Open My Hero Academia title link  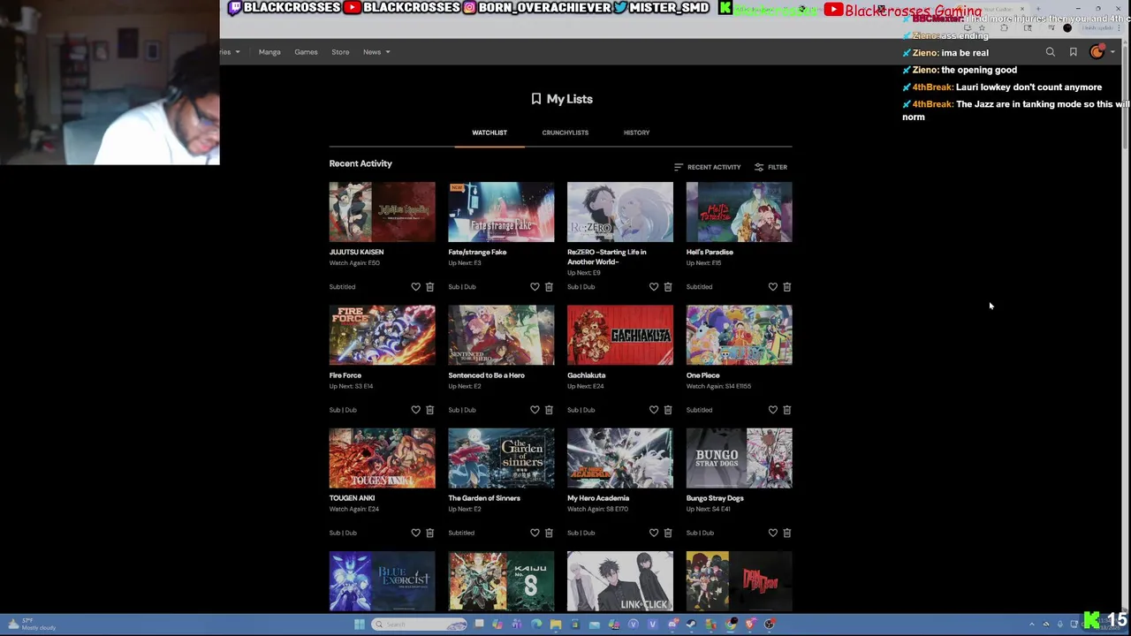(x=598, y=498)
